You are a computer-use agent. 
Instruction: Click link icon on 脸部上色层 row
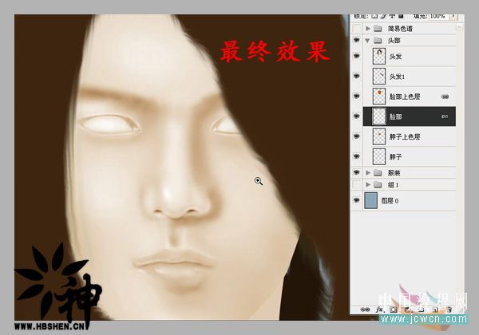pyautogui.click(x=445, y=97)
